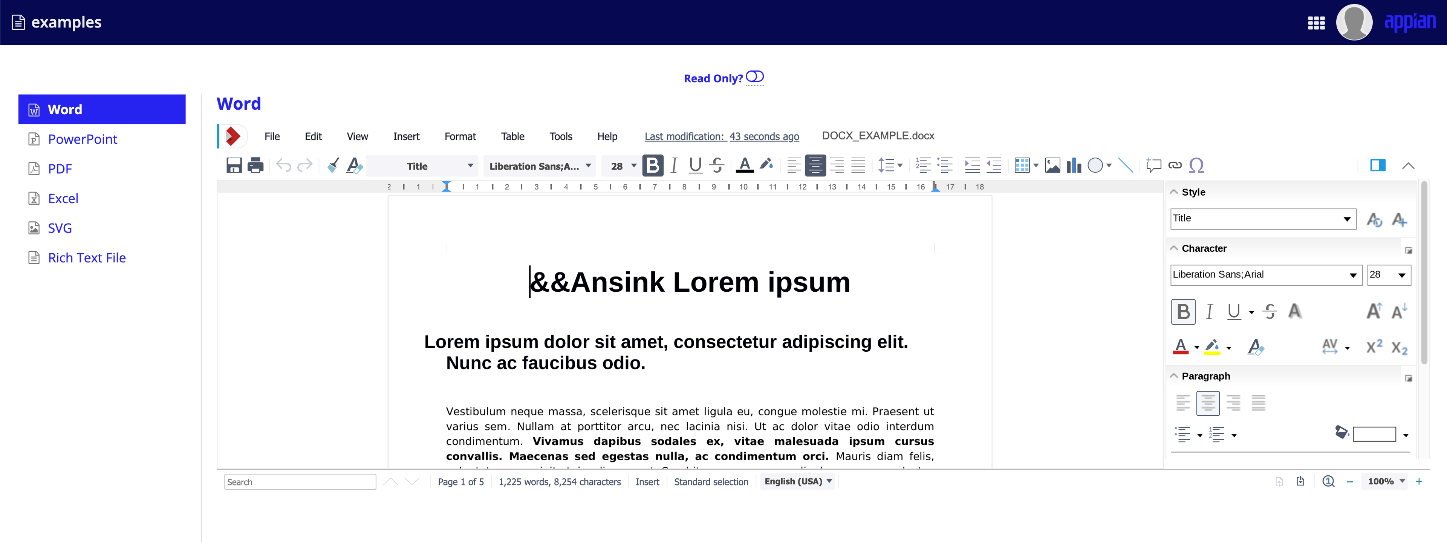Insert an ordered numbered list
1447x542 pixels.
click(x=924, y=166)
